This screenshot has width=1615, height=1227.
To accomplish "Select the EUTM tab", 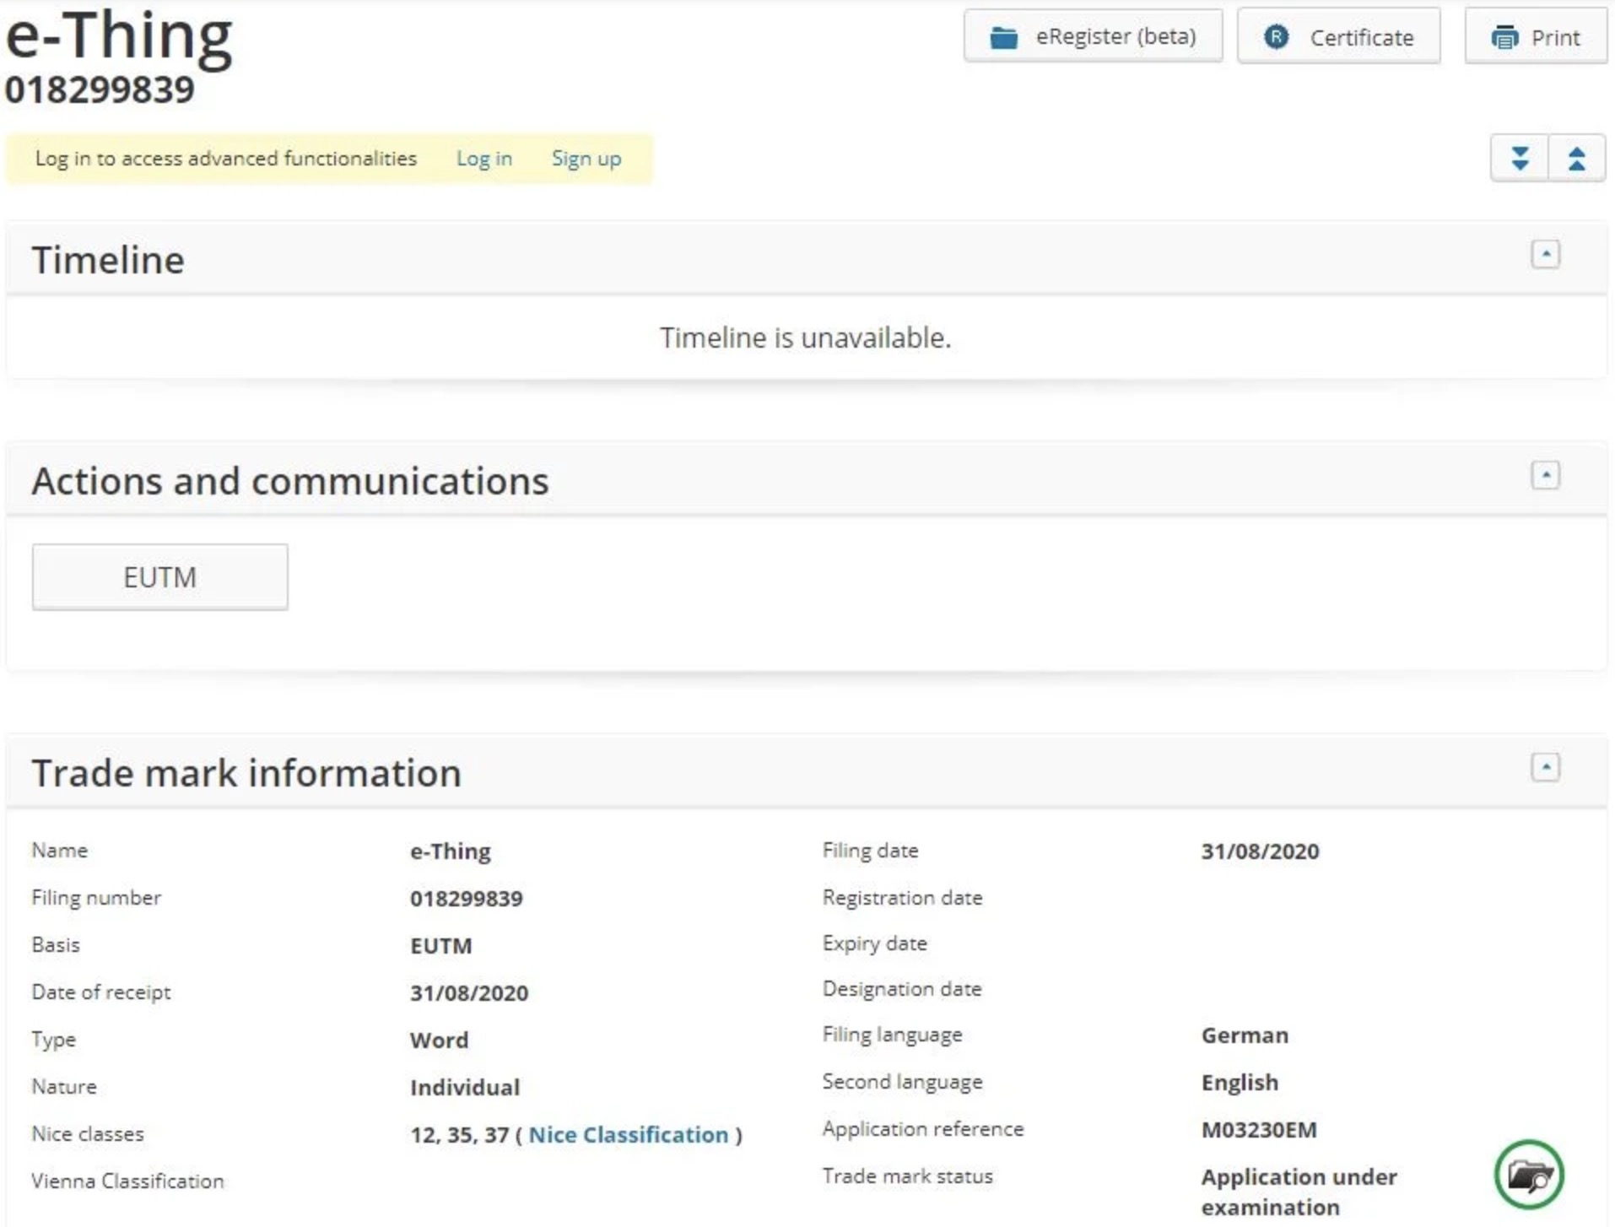I will click(x=159, y=576).
